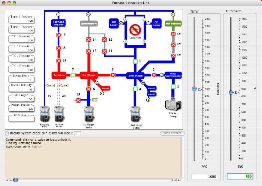
Task: Toggle valve 2 before Mass Spectrometer
Action: point(154,75)
